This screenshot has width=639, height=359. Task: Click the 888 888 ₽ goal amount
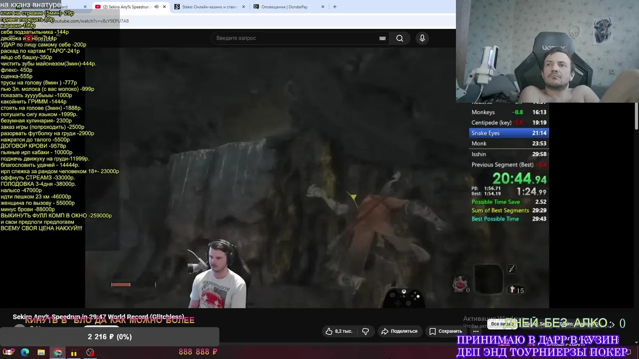(x=198, y=352)
